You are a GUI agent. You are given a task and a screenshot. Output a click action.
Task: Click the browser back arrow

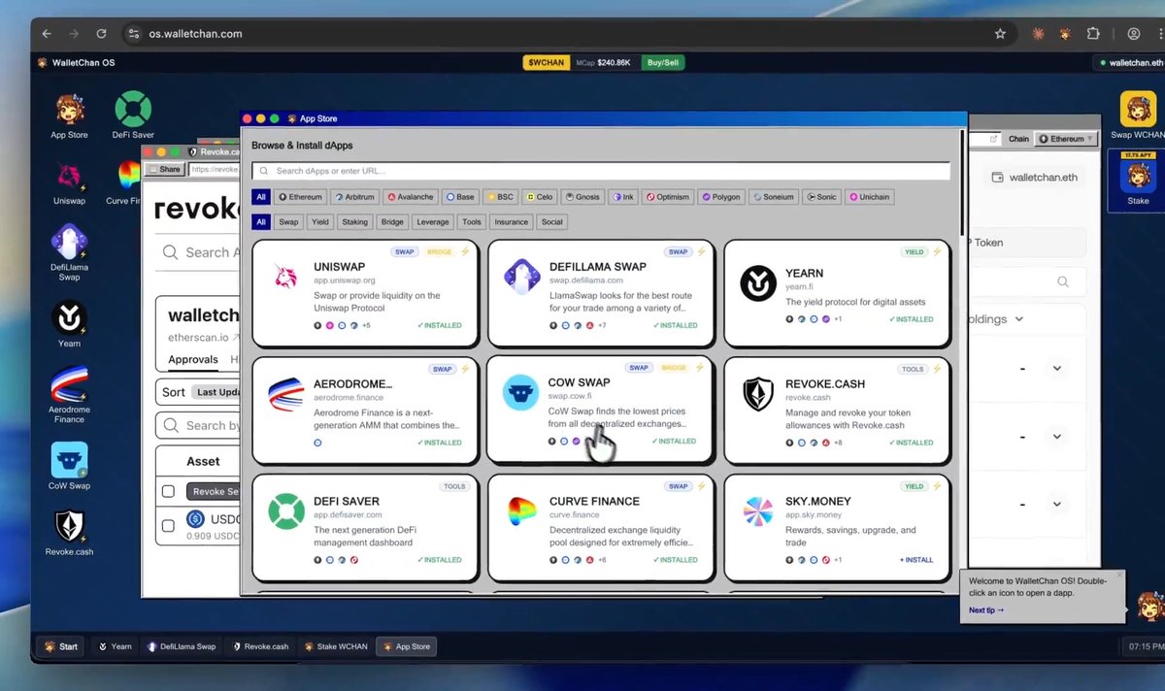click(x=47, y=33)
